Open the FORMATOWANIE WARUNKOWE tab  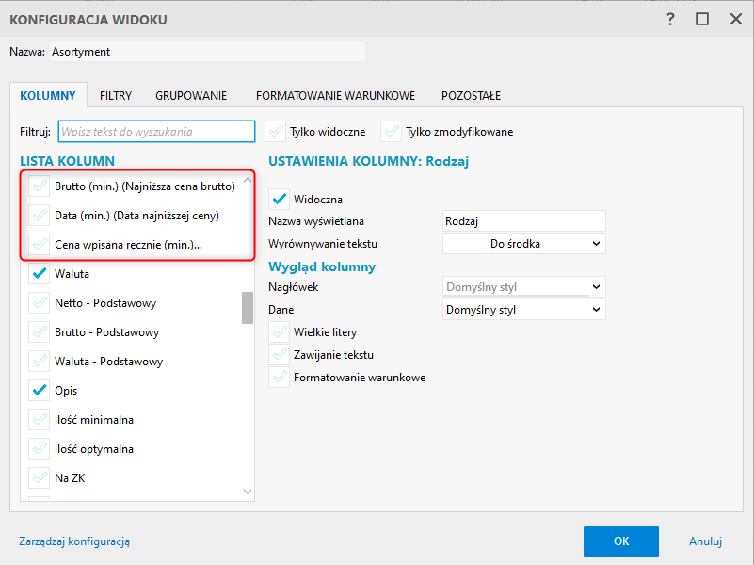tap(335, 96)
